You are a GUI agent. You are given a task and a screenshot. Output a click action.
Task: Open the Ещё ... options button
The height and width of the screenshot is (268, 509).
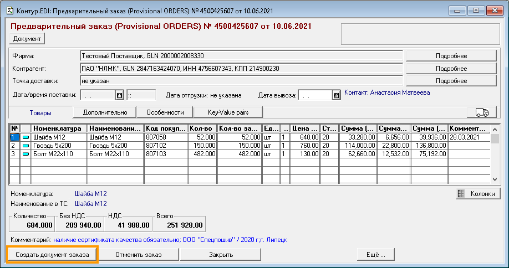(x=375, y=255)
